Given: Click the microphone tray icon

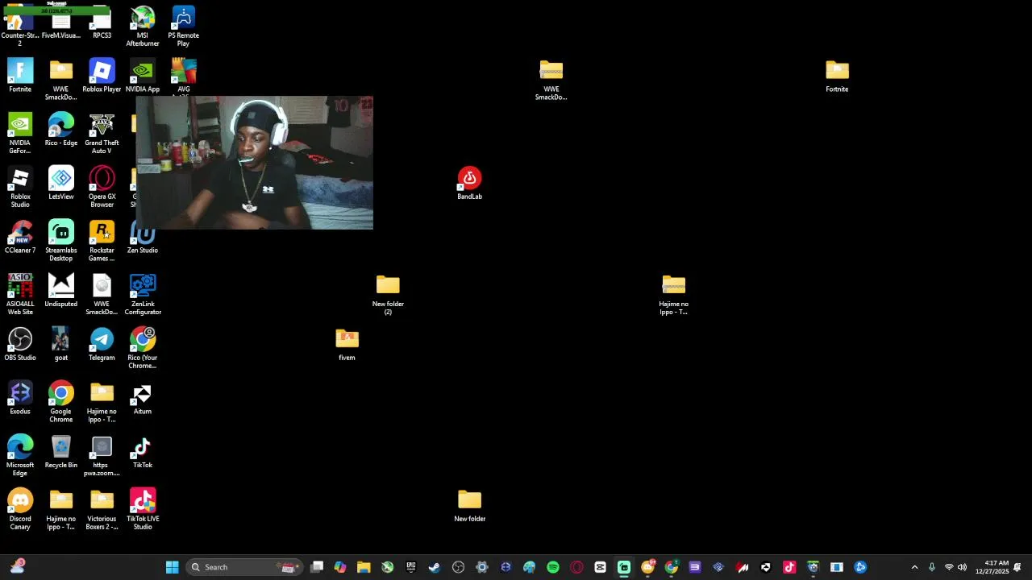Looking at the screenshot, I should [931, 567].
